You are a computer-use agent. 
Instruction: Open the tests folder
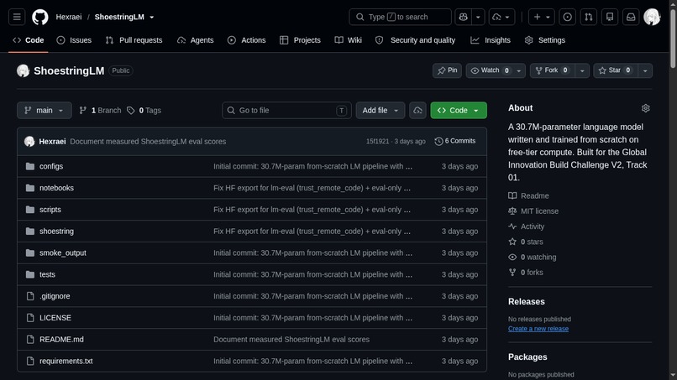(47, 274)
